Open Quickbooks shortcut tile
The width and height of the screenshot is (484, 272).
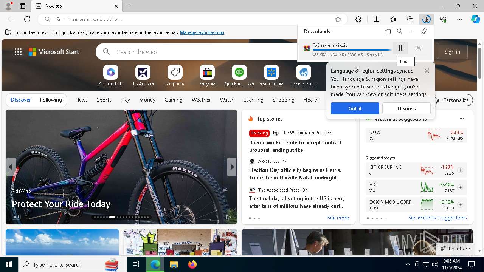(x=239, y=76)
